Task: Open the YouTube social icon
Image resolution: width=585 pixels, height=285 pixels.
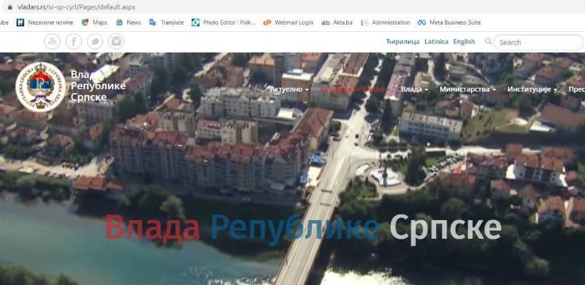Action: pos(53,41)
